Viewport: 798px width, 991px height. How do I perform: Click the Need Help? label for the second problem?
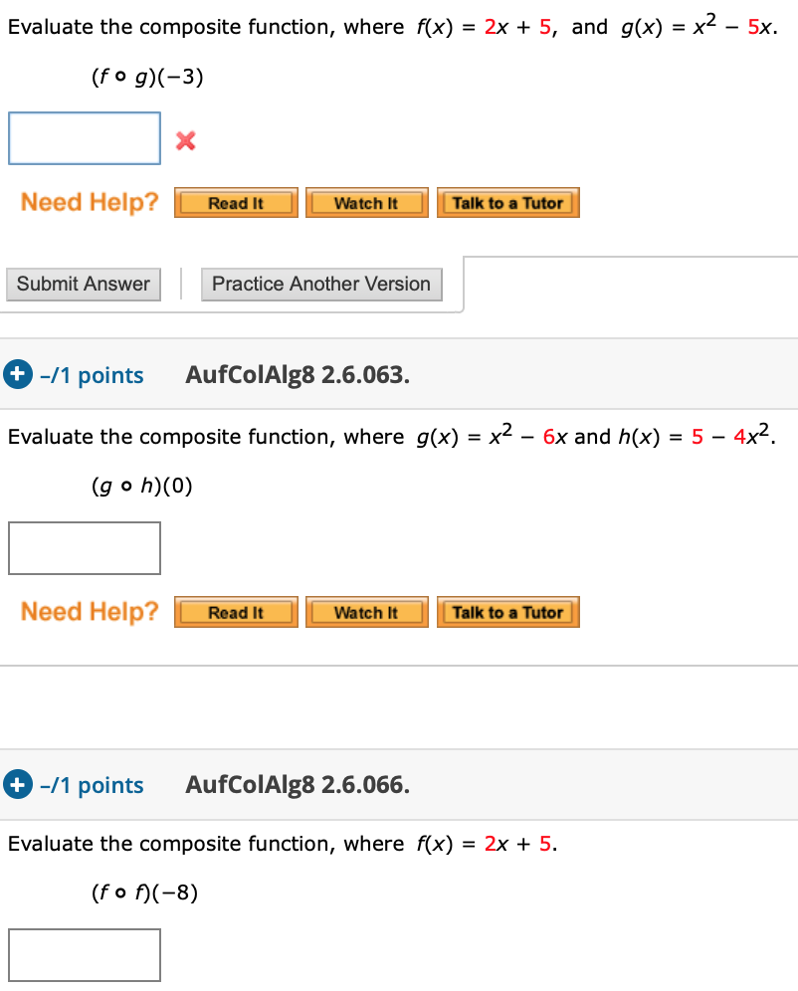(88, 612)
